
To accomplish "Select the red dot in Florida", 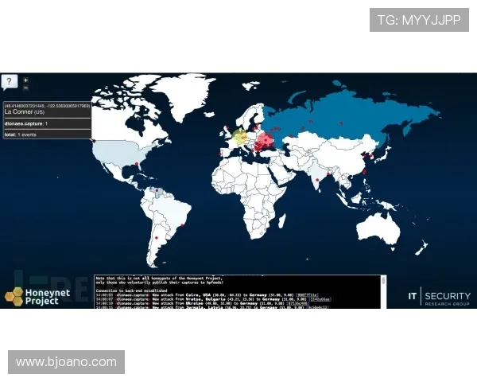I will coord(137,164).
